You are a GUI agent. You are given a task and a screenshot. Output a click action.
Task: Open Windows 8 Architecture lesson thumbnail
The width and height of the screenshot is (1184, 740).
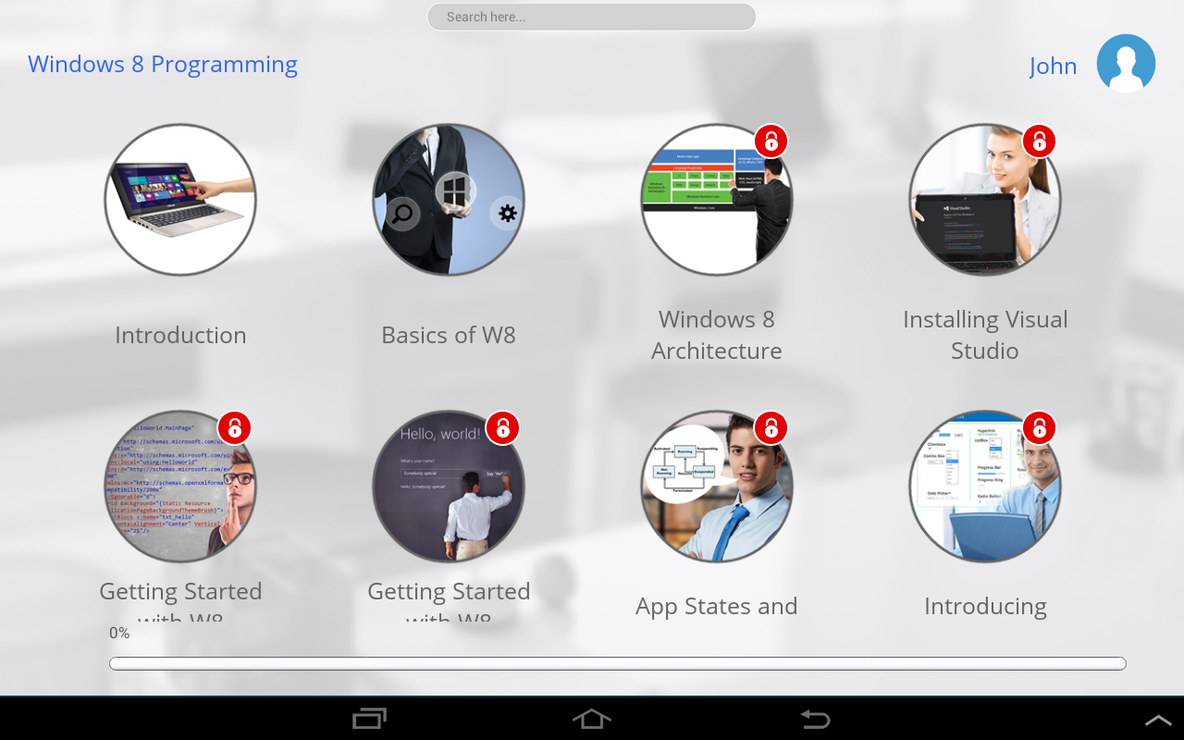(x=717, y=200)
